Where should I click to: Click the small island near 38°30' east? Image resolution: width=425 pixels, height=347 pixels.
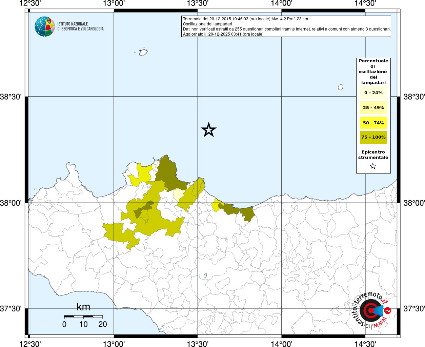pos(341,87)
